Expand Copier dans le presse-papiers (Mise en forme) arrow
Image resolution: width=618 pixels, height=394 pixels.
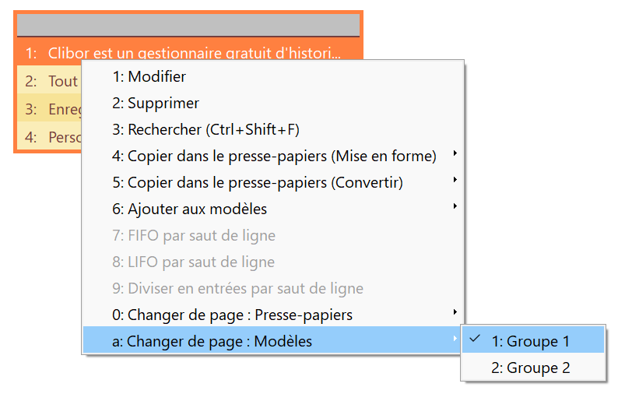tap(455, 153)
